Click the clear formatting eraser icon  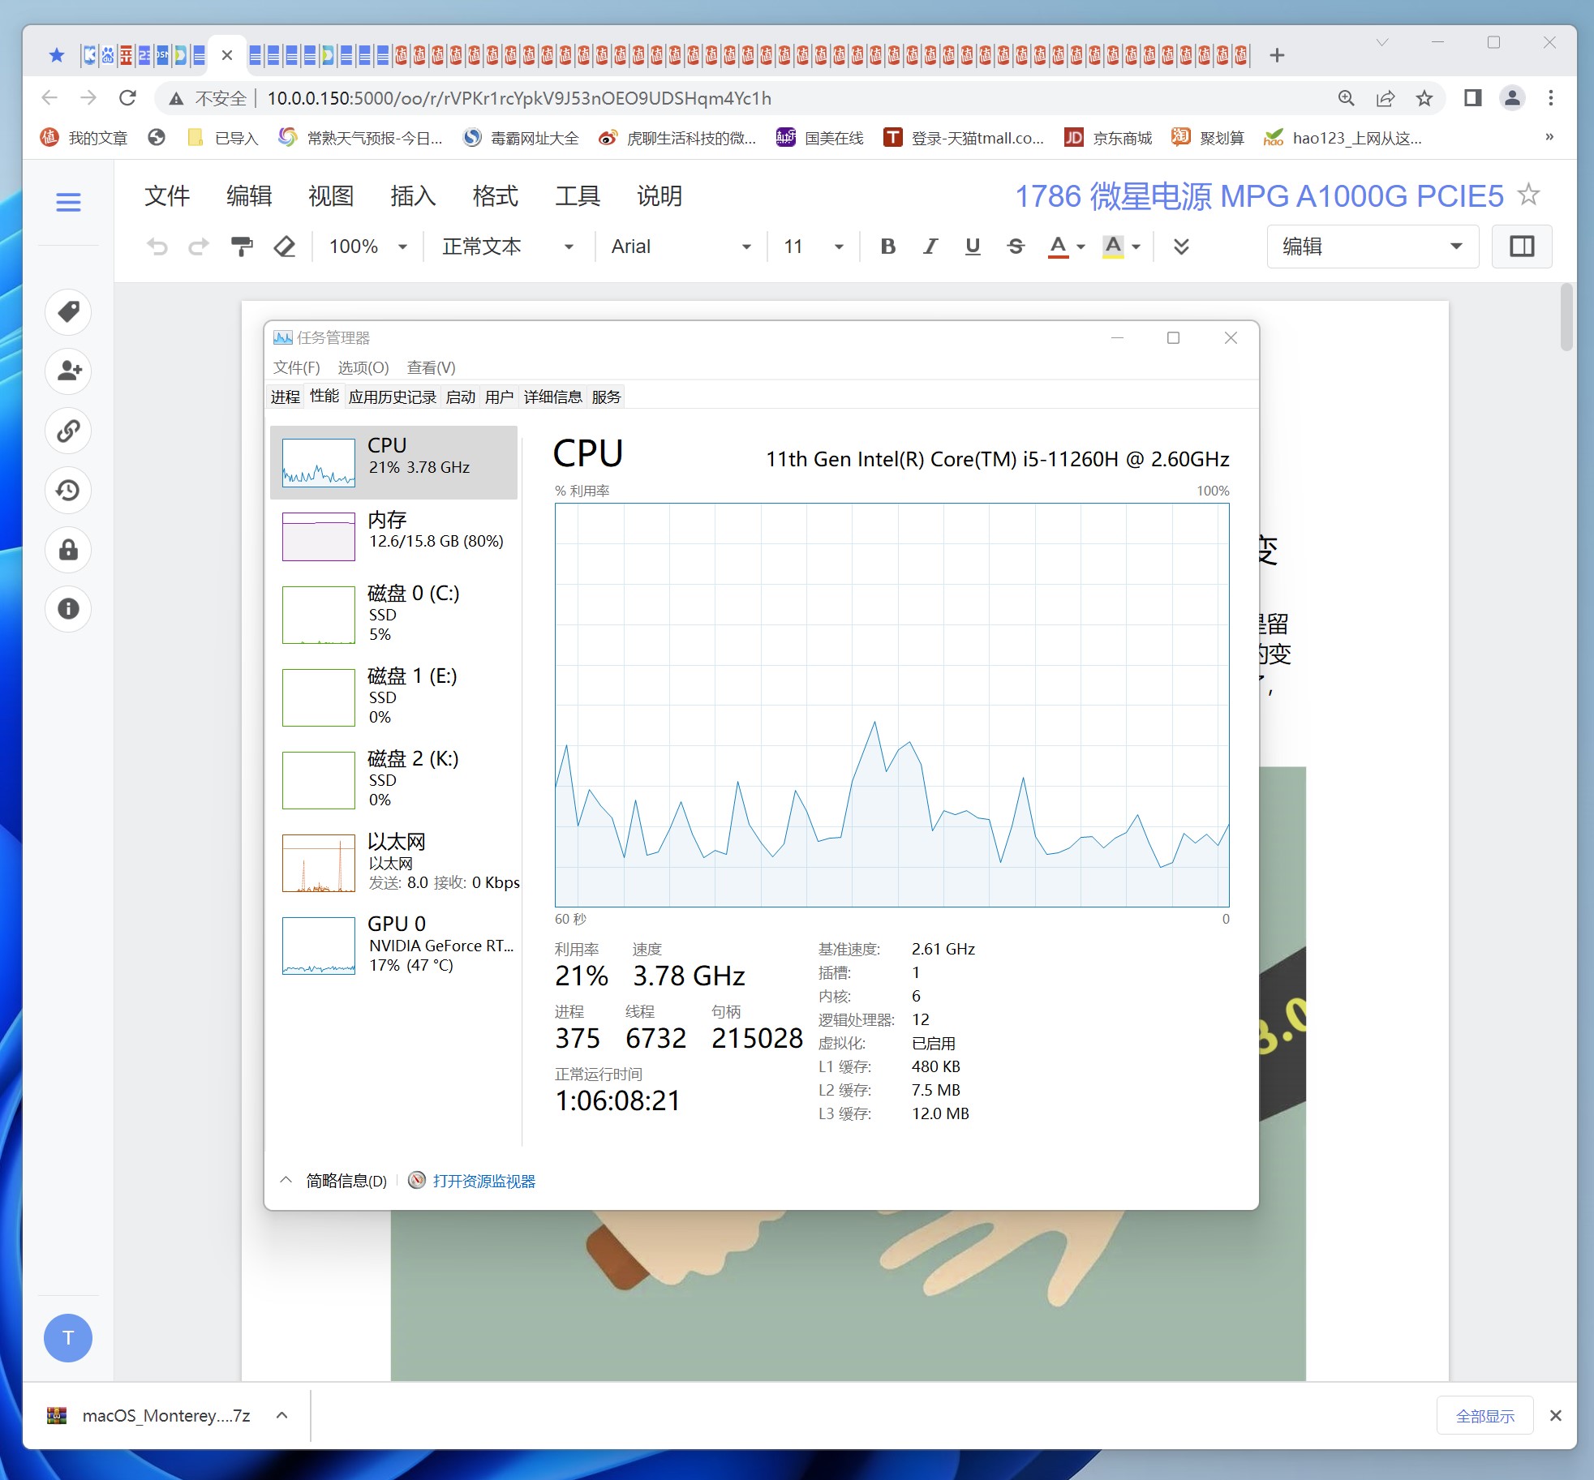click(284, 247)
